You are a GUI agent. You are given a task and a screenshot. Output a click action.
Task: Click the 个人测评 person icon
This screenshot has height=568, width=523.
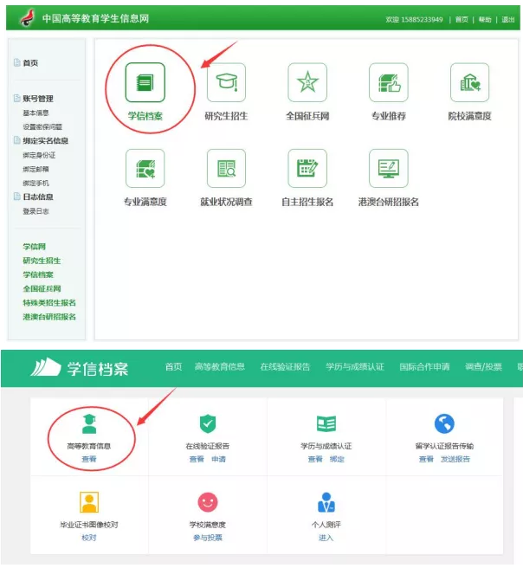tap(326, 502)
